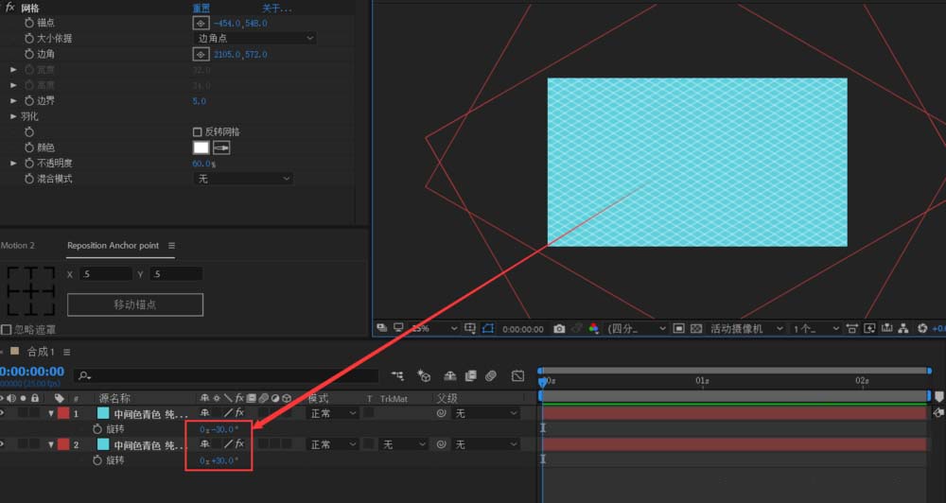Open Reposition Anchor point panel menu
Image resolution: width=946 pixels, height=503 pixels.
tap(172, 246)
